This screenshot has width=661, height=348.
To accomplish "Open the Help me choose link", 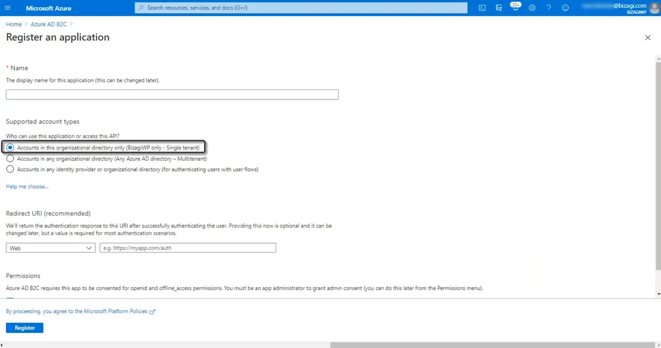I will point(27,186).
